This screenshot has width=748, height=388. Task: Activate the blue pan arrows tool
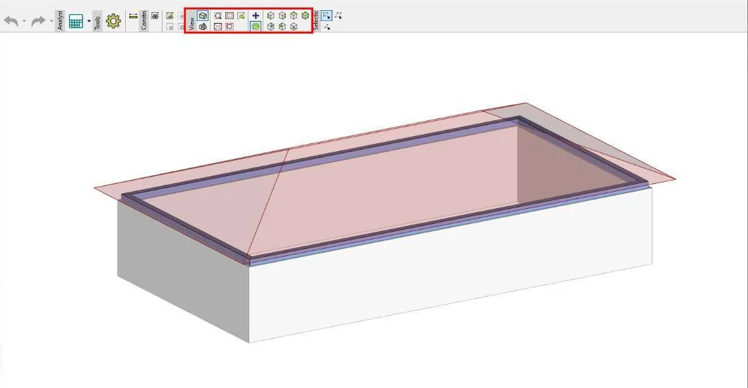pyautogui.click(x=256, y=16)
